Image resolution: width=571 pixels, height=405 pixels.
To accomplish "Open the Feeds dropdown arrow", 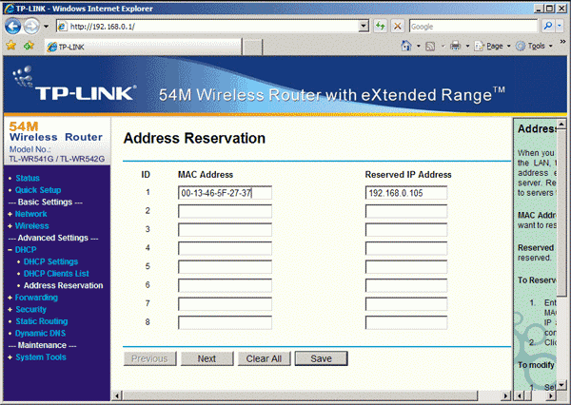I will (443, 47).
